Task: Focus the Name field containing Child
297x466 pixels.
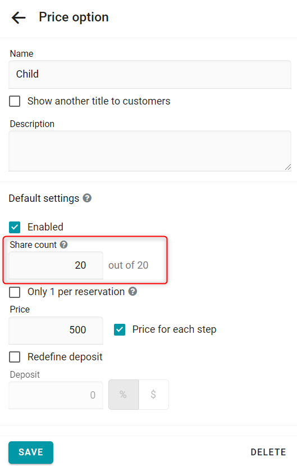Action: [150, 74]
